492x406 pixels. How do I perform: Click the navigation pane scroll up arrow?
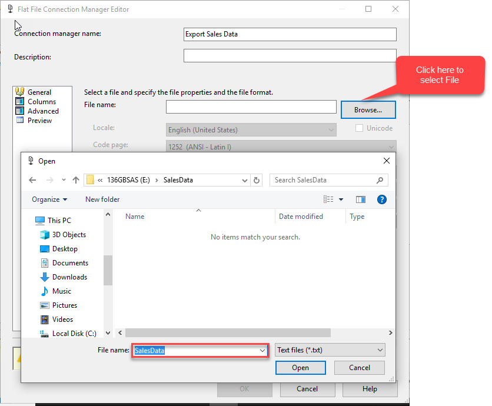108,215
